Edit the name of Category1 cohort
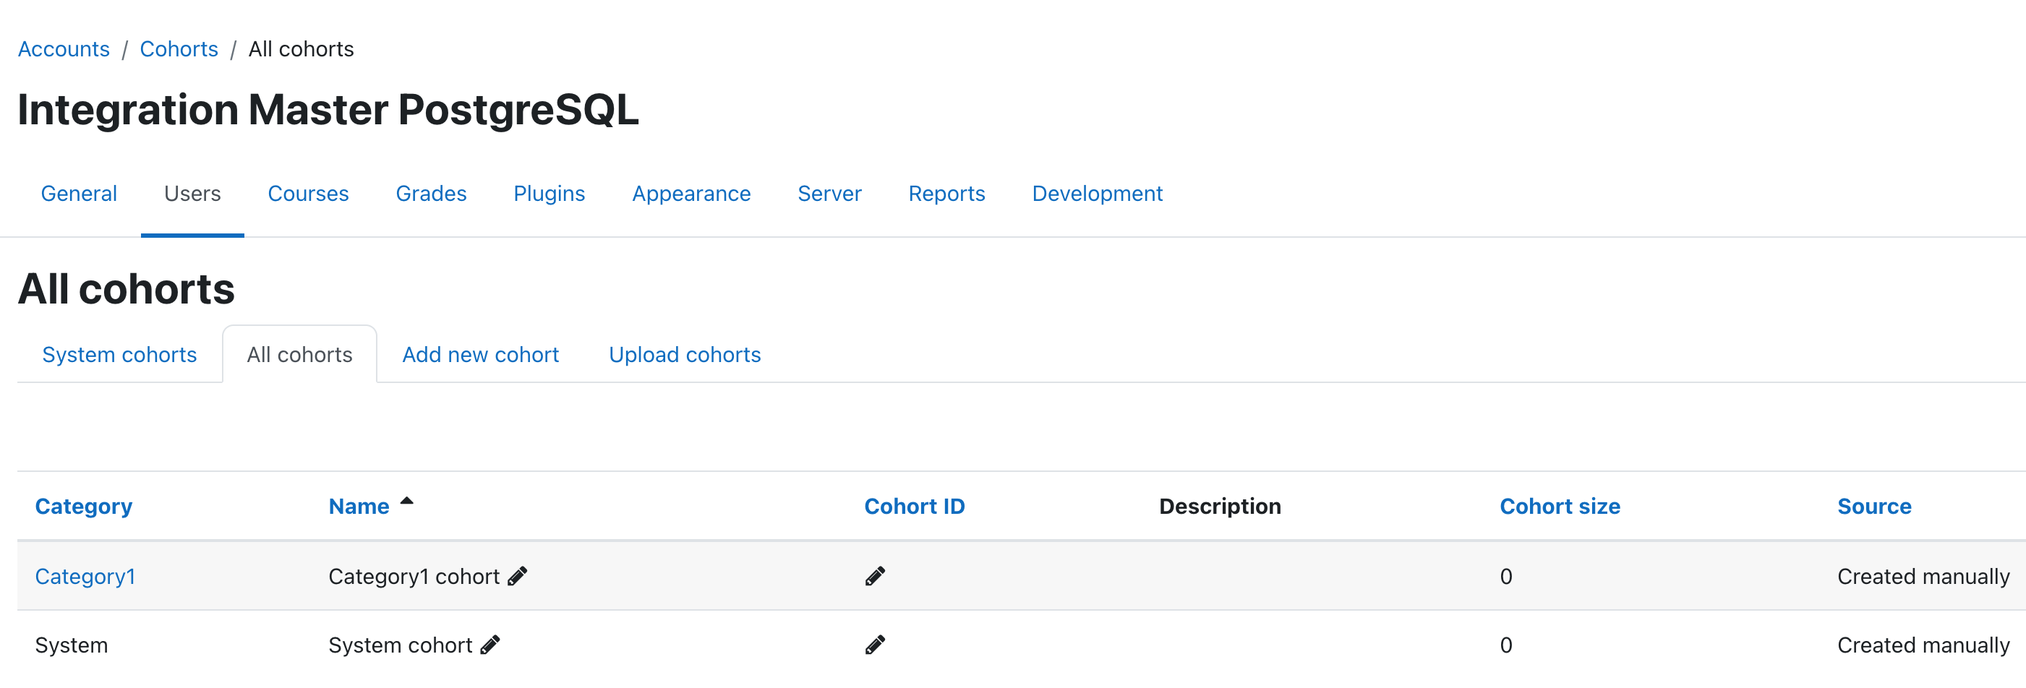The height and width of the screenshot is (688, 2026). coord(517,577)
